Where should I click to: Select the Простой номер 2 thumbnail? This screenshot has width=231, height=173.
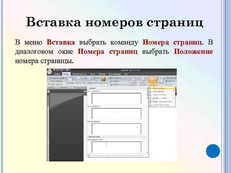click(x=116, y=113)
